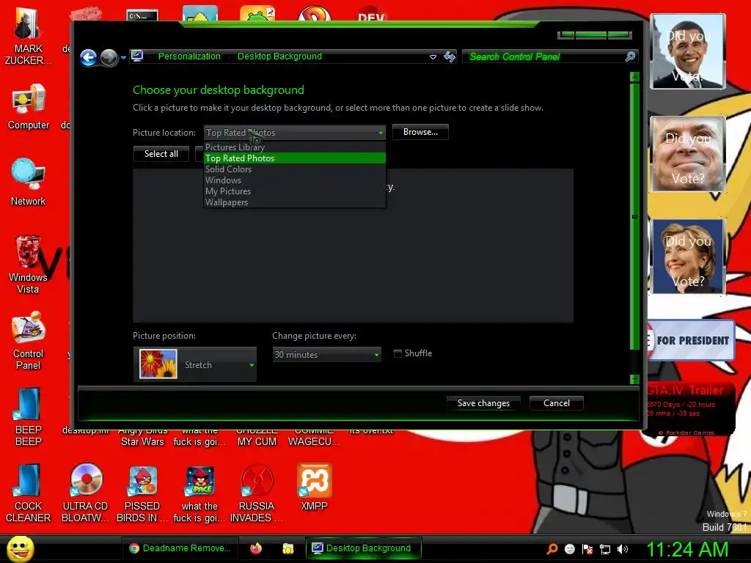This screenshot has width=751, height=563.
Task: Select the XMPP desktop icon
Action: coord(314,487)
